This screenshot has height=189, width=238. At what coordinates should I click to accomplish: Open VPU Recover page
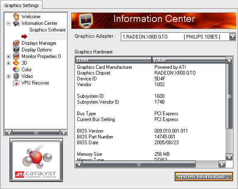pos(35,83)
